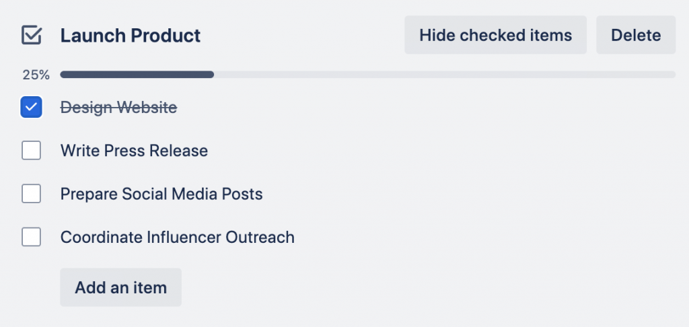Click the word Outreach in the last item
The image size is (689, 327).
tap(260, 238)
